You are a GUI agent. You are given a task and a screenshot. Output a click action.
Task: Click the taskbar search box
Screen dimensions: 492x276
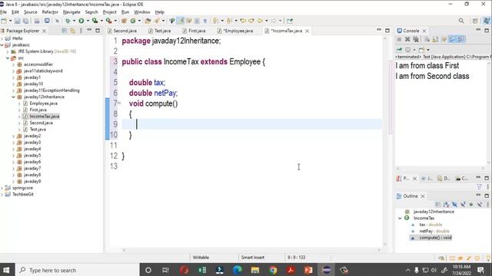77,270
